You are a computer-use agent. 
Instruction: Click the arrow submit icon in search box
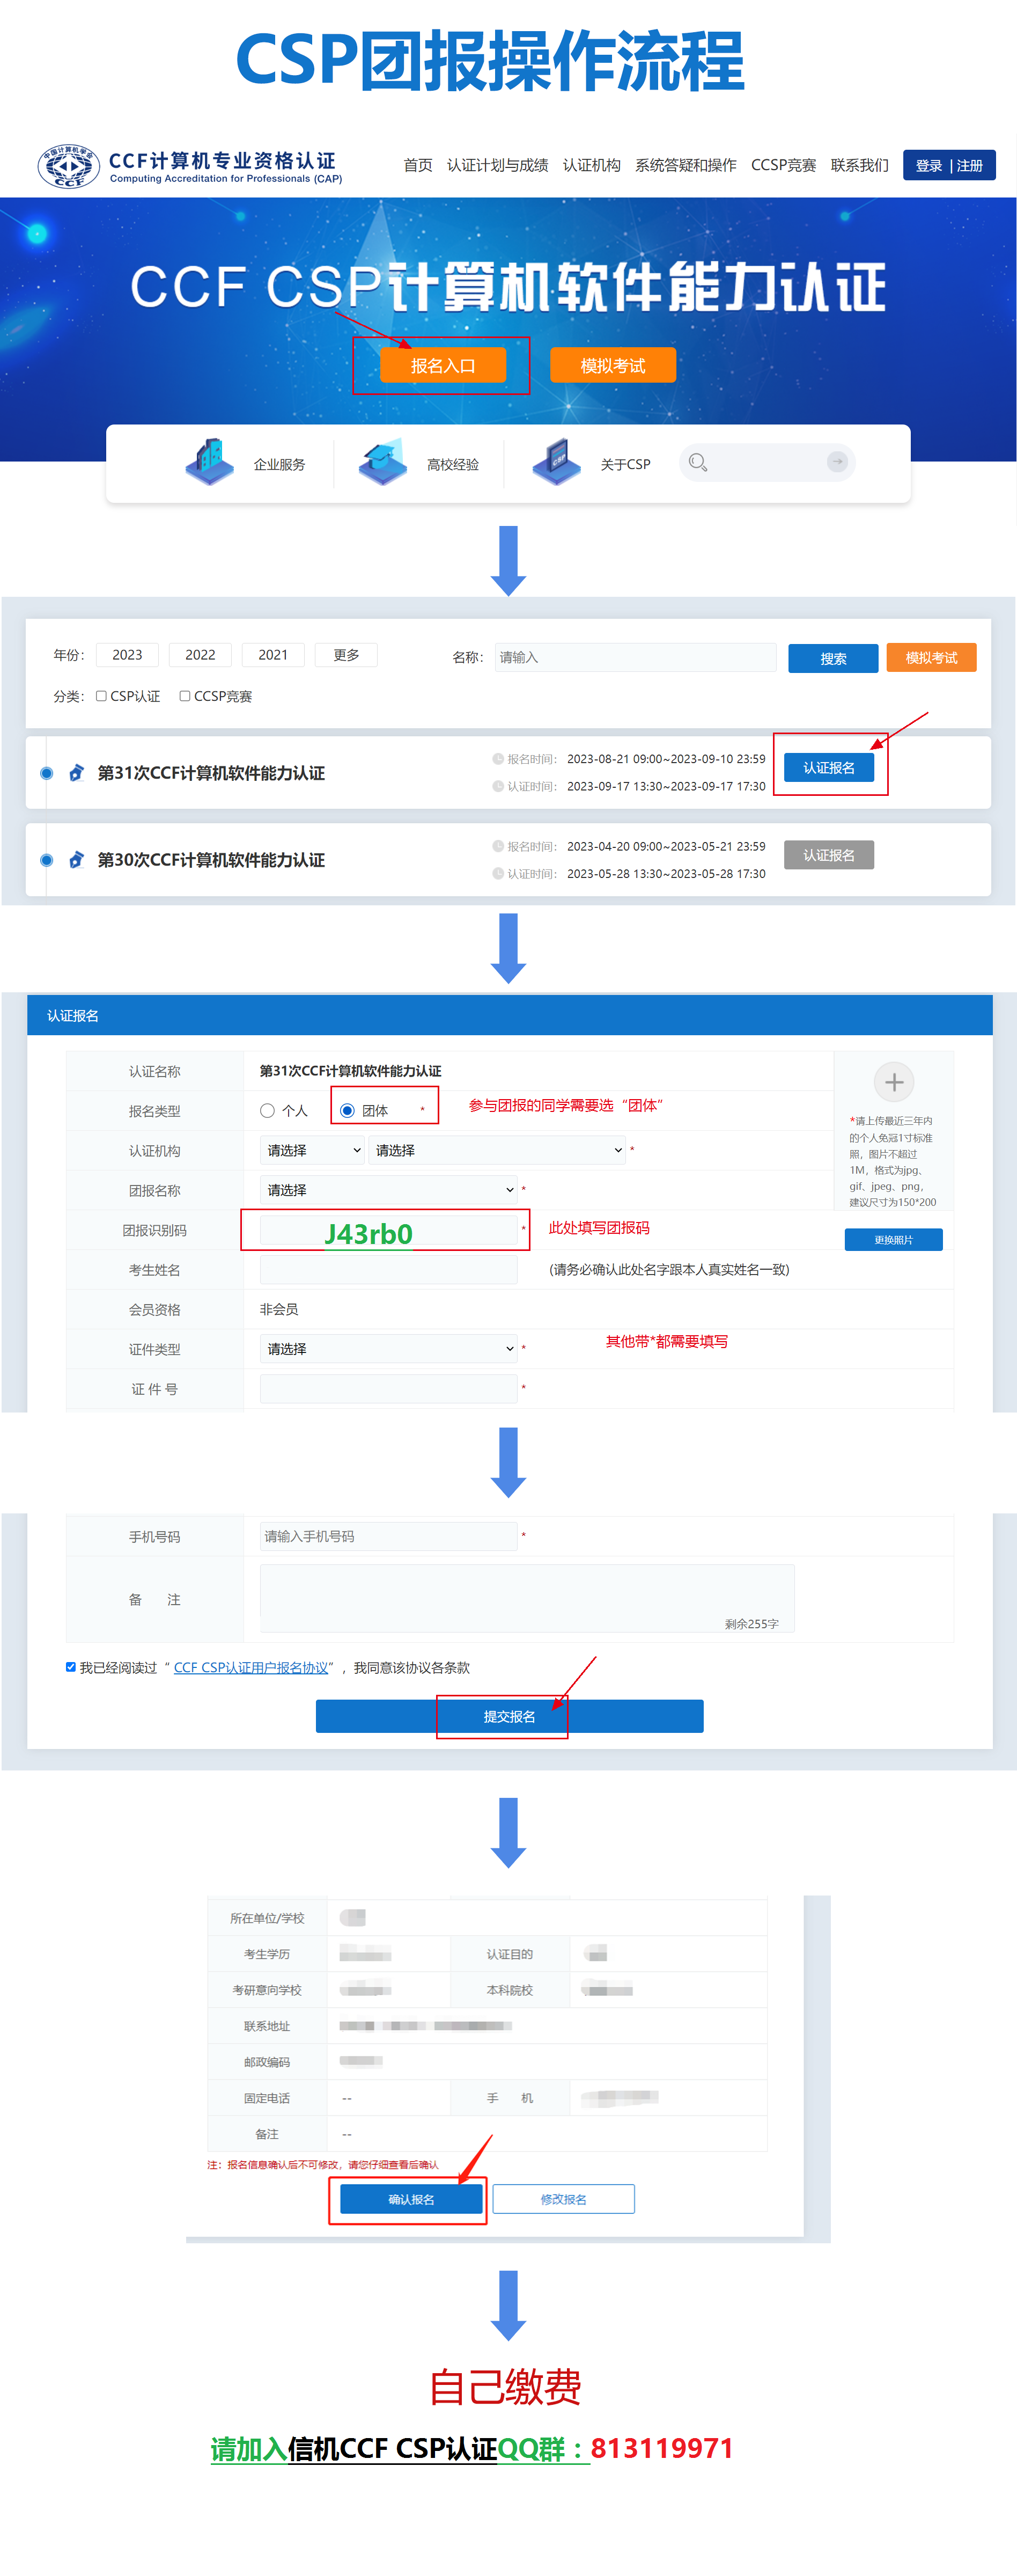coord(837,462)
